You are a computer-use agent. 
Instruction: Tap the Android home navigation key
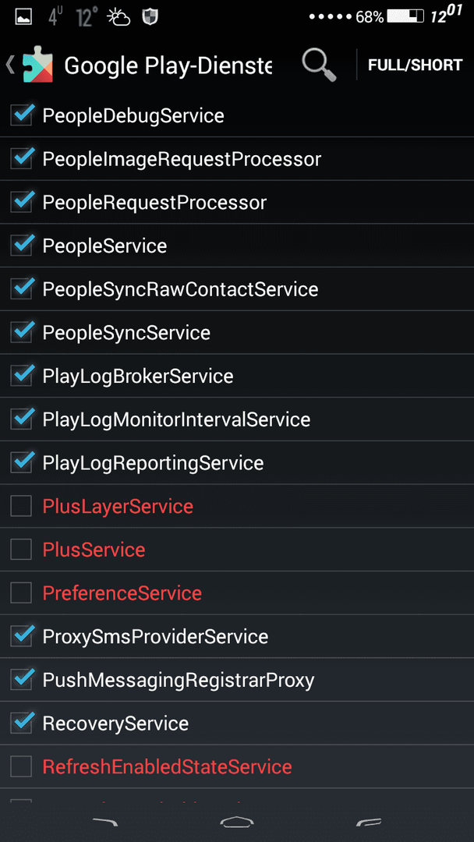coord(237,822)
